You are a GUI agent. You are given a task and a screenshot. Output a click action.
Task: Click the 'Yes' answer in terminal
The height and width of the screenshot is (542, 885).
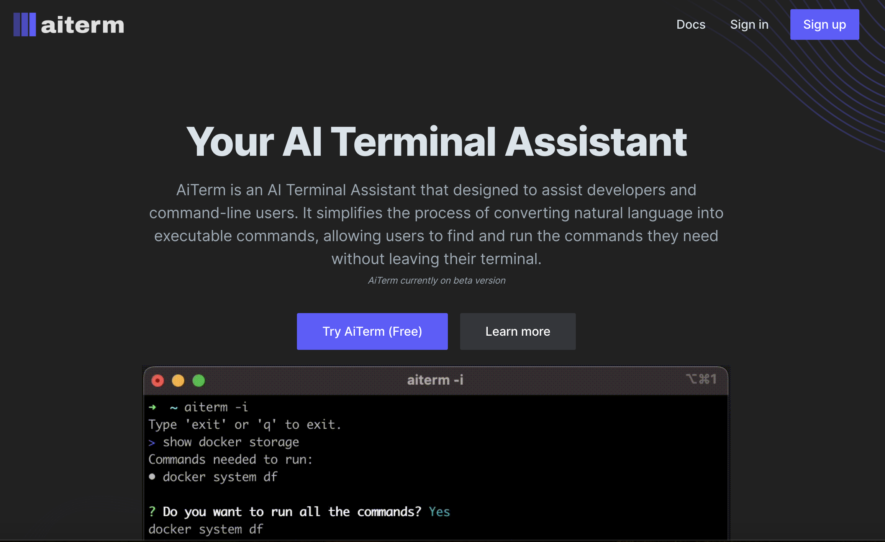(x=439, y=512)
